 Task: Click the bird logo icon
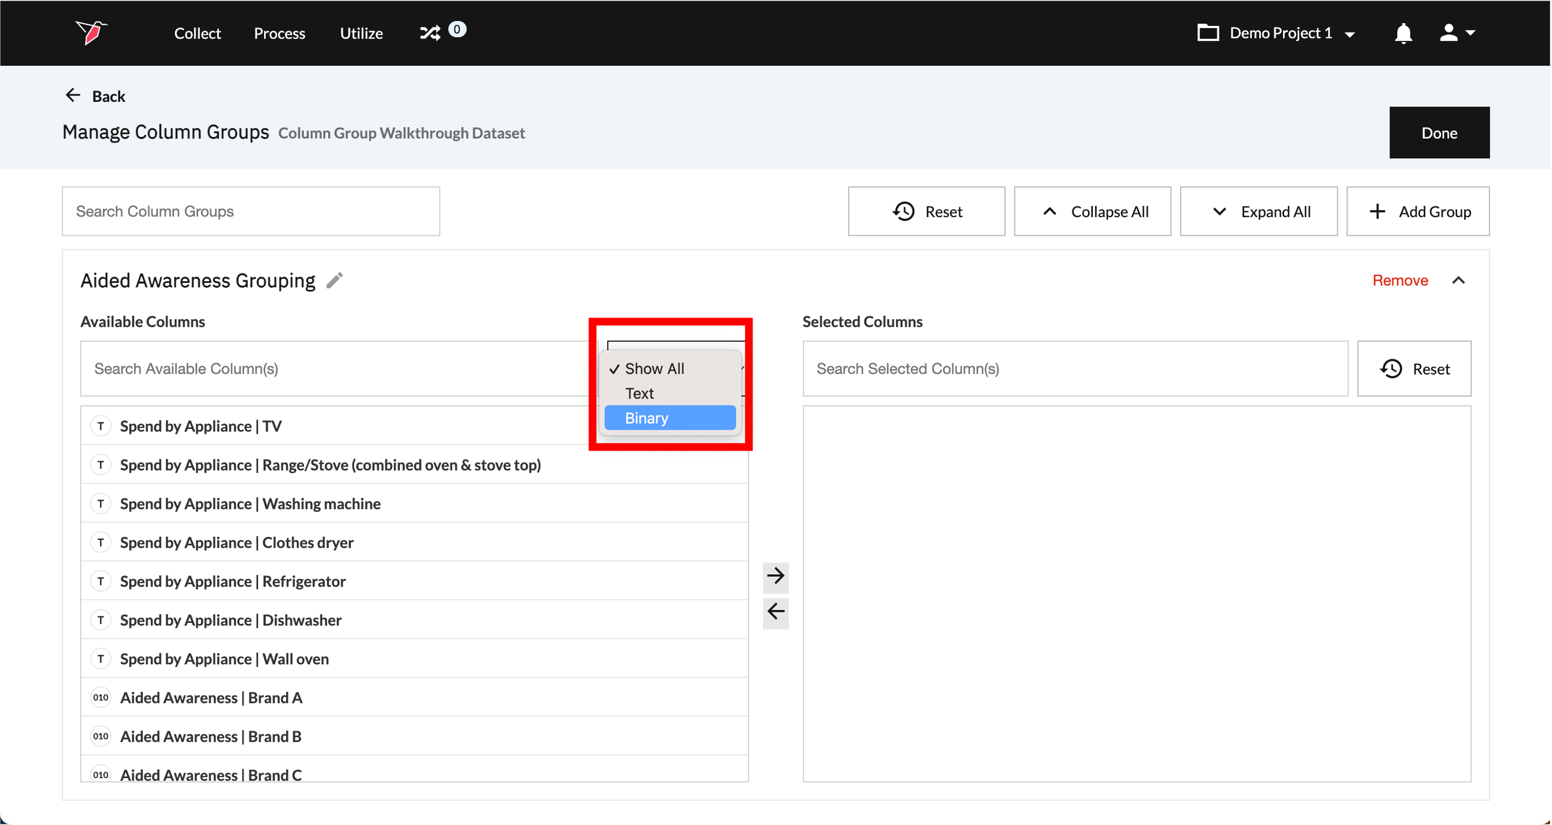(91, 32)
